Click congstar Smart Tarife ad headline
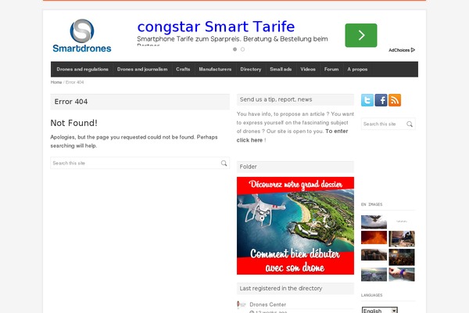 [216, 27]
